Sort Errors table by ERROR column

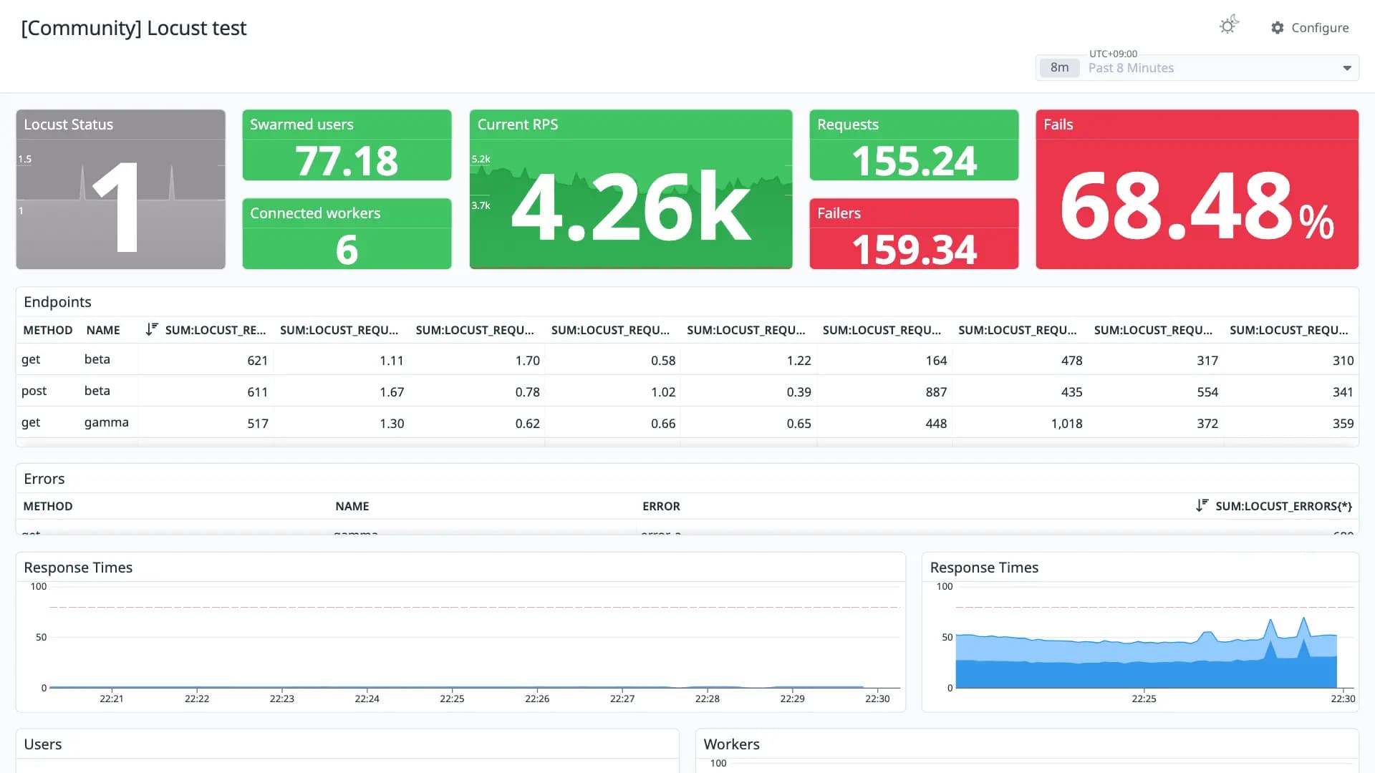[661, 506]
